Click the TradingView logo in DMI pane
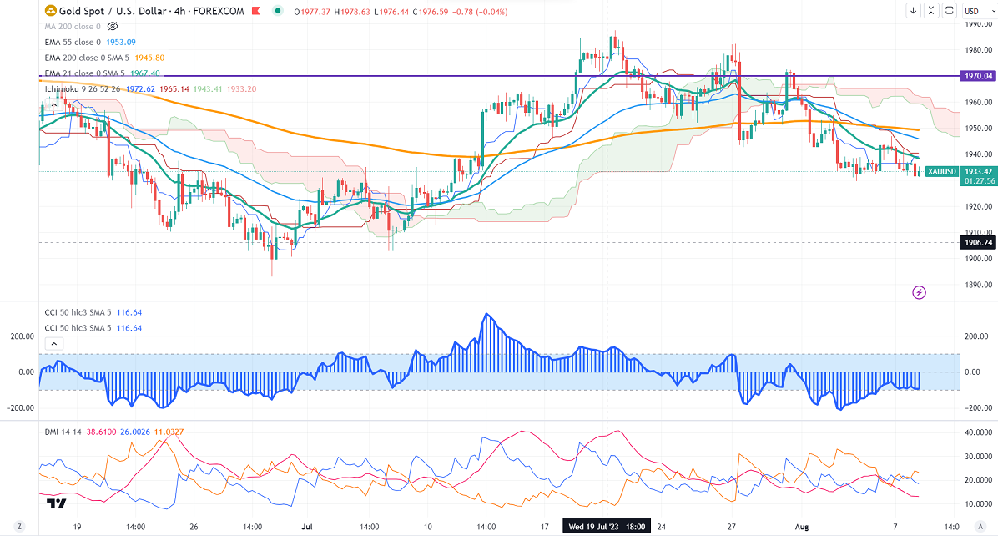The width and height of the screenshot is (998, 536). click(56, 503)
